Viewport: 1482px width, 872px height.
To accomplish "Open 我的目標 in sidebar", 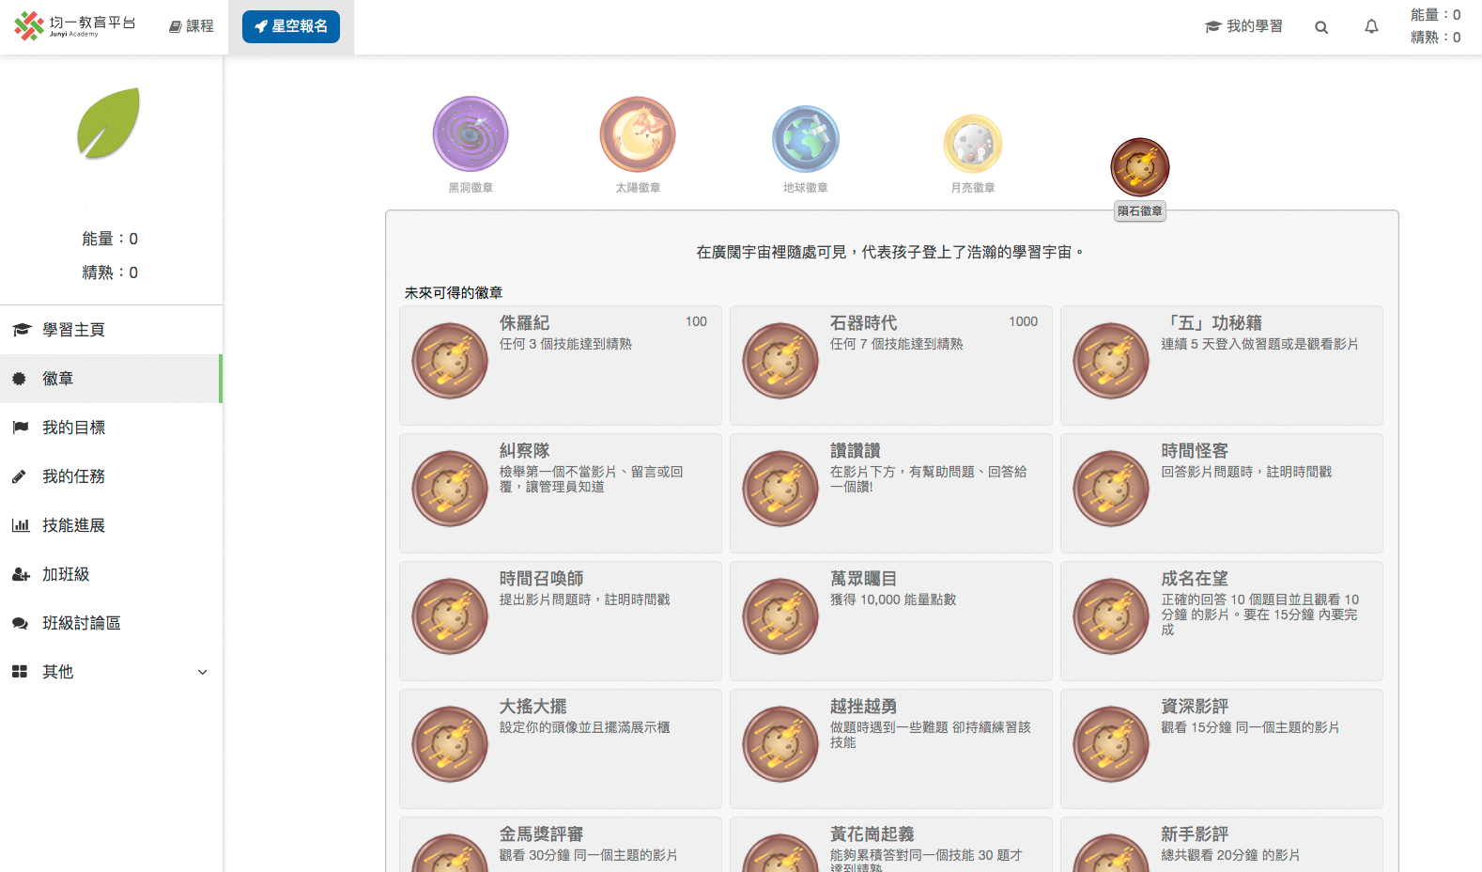I will pyautogui.click(x=73, y=428).
